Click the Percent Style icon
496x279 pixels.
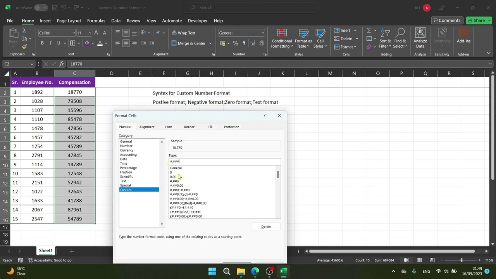(235, 43)
